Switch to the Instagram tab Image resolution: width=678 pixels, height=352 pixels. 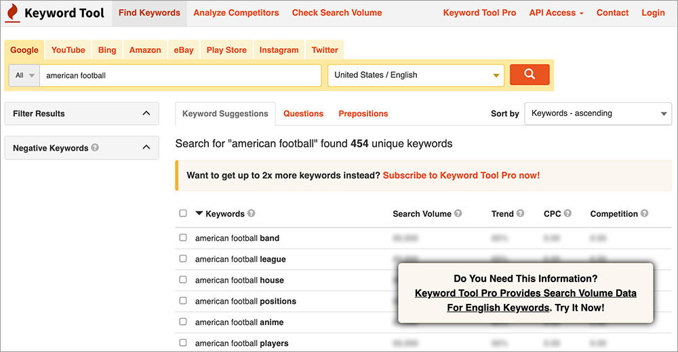coord(279,50)
